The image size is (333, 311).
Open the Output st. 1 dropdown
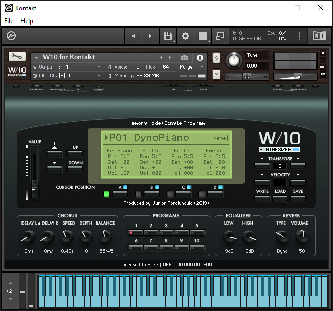pyautogui.click(x=67, y=67)
